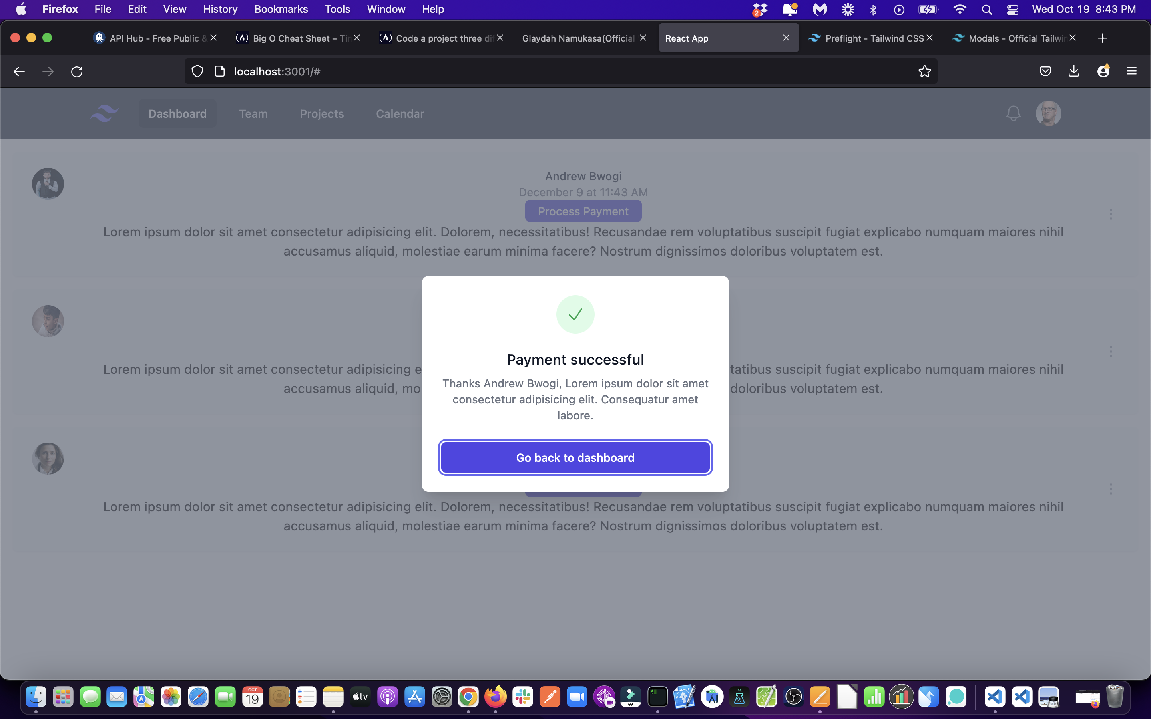Switch to the Code a project tab
1151x719 pixels.
pos(441,38)
